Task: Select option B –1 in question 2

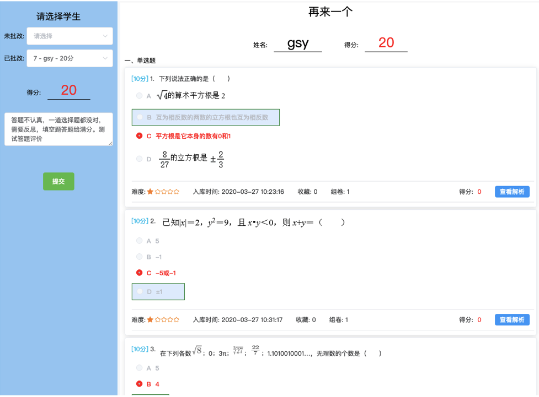Action: point(149,257)
